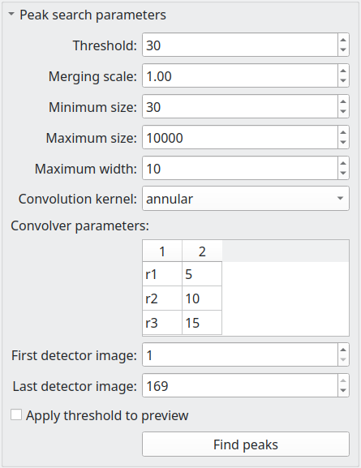Screen dimensions: 361x468
Task: Decrement the Merging scale value
Action: coord(343,81)
